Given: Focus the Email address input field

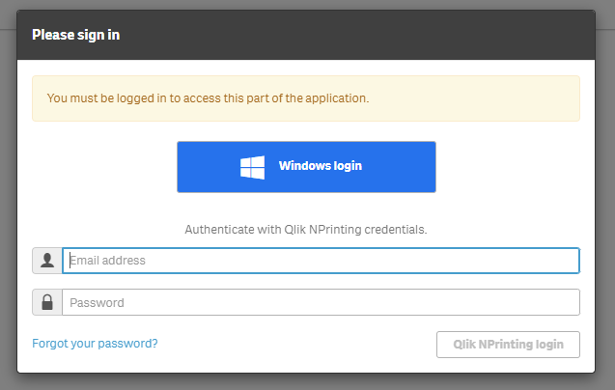Looking at the screenshot, I should click(x=321, y=261).
